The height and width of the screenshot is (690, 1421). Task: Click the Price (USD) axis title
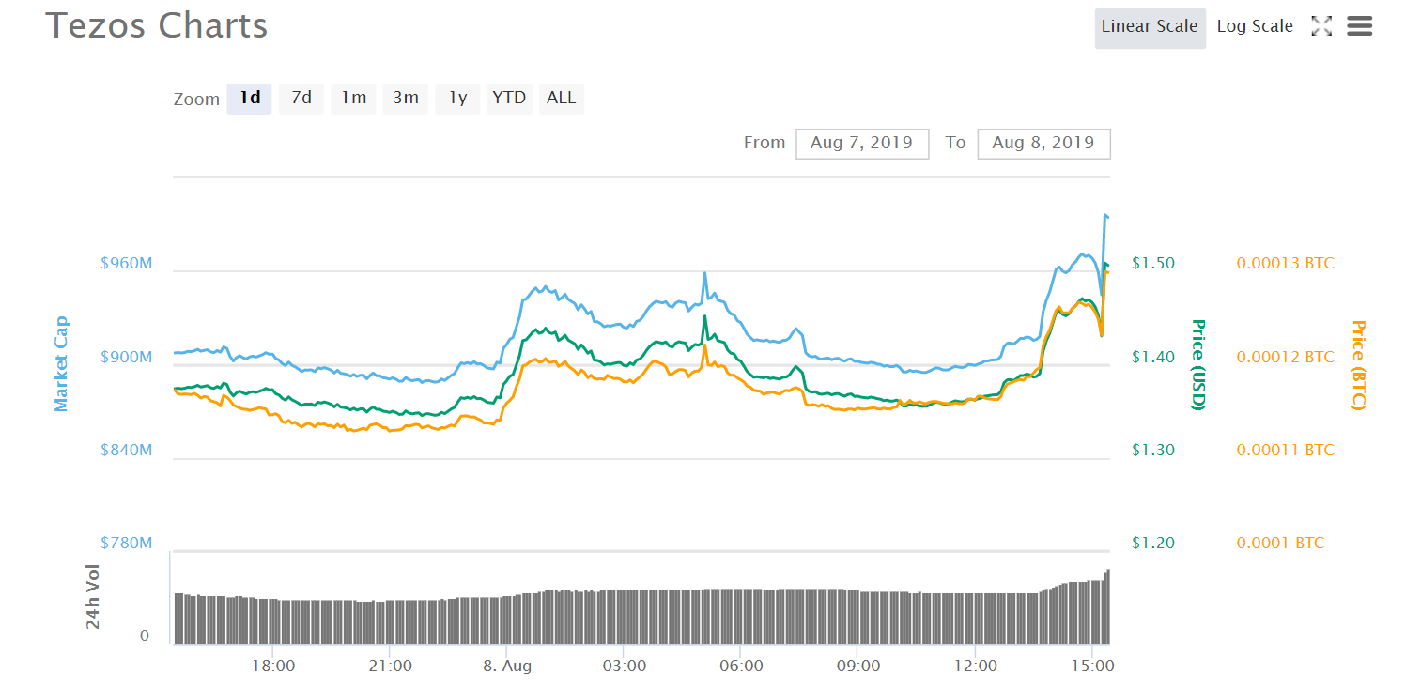tap(1198, 365)
